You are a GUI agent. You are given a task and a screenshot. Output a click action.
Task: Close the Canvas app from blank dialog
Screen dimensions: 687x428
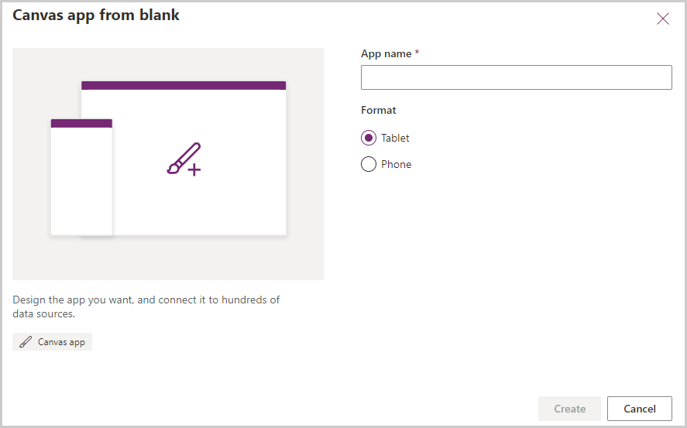[663, 19]
